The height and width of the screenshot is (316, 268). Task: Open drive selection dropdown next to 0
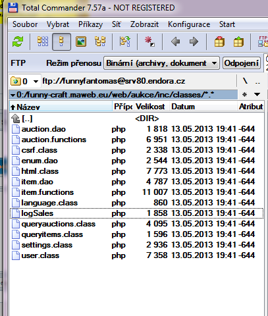pyautogui.click(x=36, y=82)
